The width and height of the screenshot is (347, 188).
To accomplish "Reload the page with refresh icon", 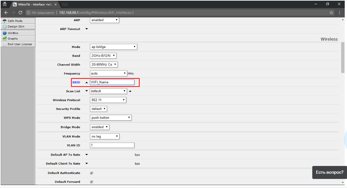I will pos(20,13).
